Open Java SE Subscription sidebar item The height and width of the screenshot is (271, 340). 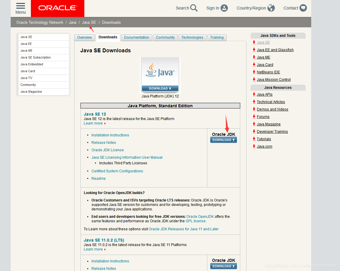point(43,57)
